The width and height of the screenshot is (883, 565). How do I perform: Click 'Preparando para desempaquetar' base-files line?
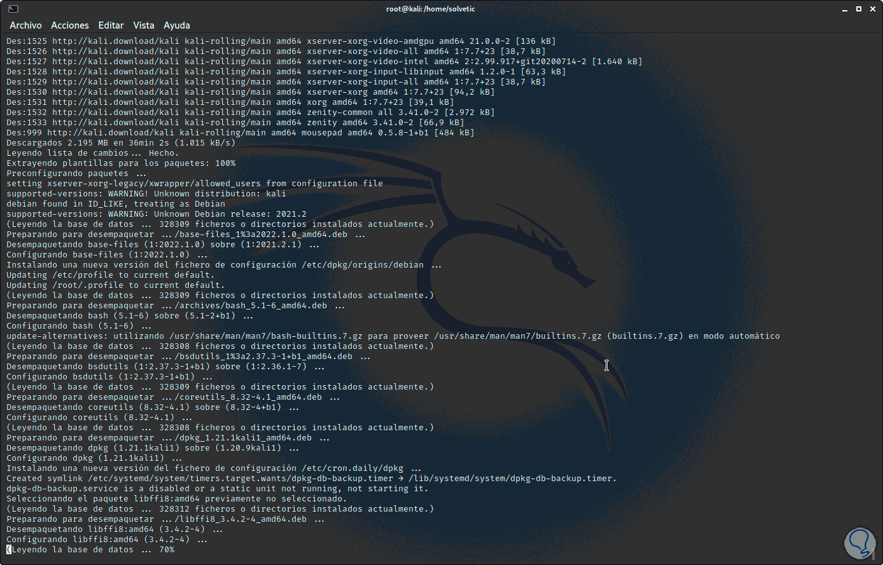[186, 235]
